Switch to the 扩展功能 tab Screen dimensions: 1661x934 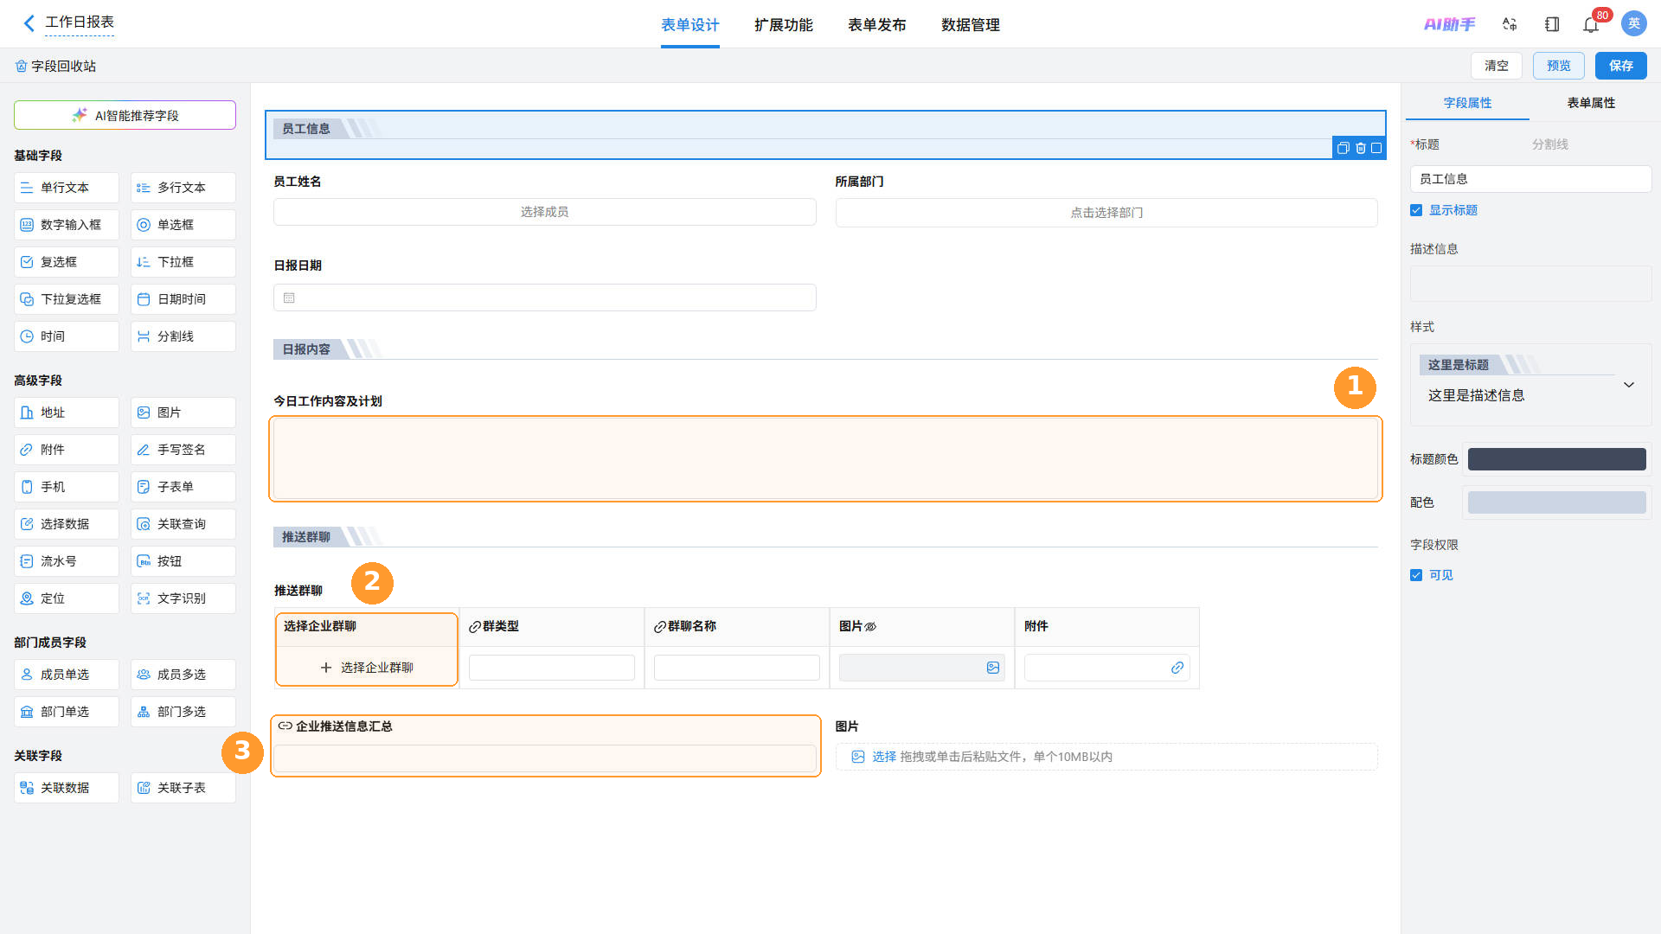[783, 25]
